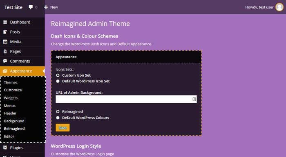Click the Plugins icon in sidebar
This screenshot has width=286, height=157.
coord(5,148)
